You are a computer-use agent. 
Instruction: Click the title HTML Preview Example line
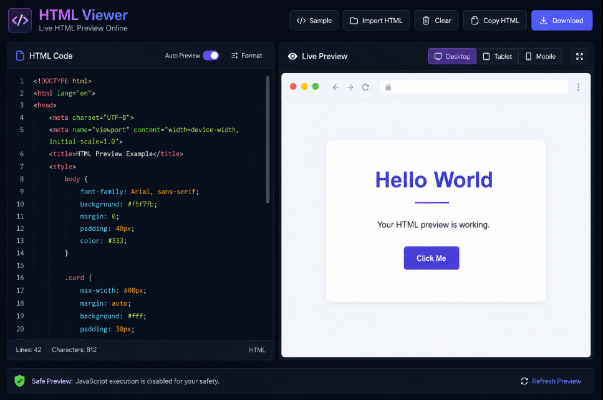[116, 154]
